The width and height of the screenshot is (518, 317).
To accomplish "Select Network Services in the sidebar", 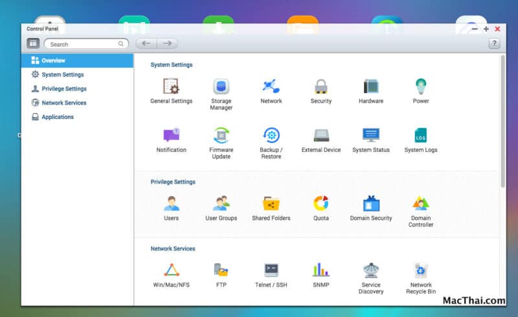I will coord(63,103).
